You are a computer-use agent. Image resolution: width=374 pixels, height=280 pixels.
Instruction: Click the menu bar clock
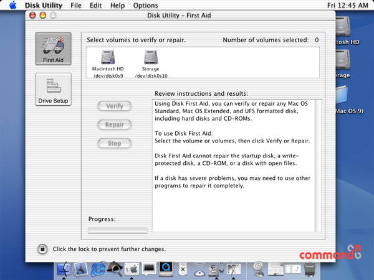tap(347, 5)
